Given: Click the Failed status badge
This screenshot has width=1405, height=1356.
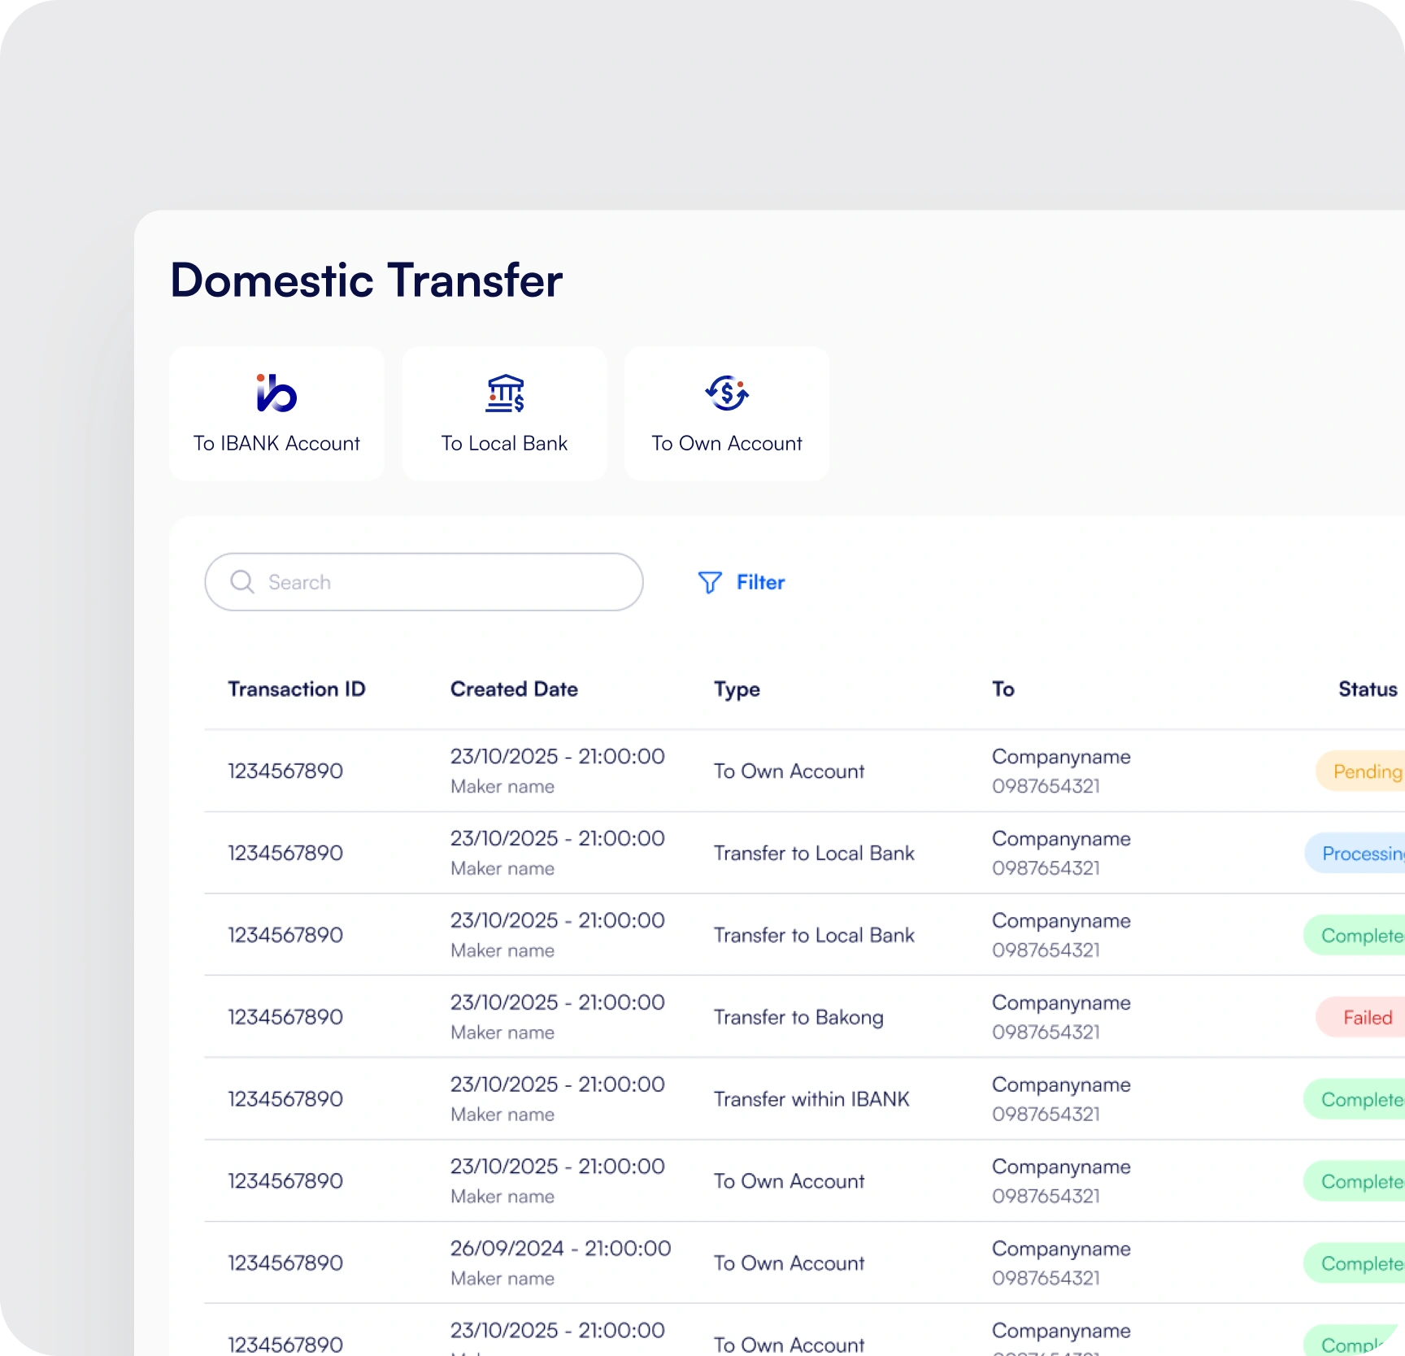Looking at the screenshot, I should coord(1360,1018).
